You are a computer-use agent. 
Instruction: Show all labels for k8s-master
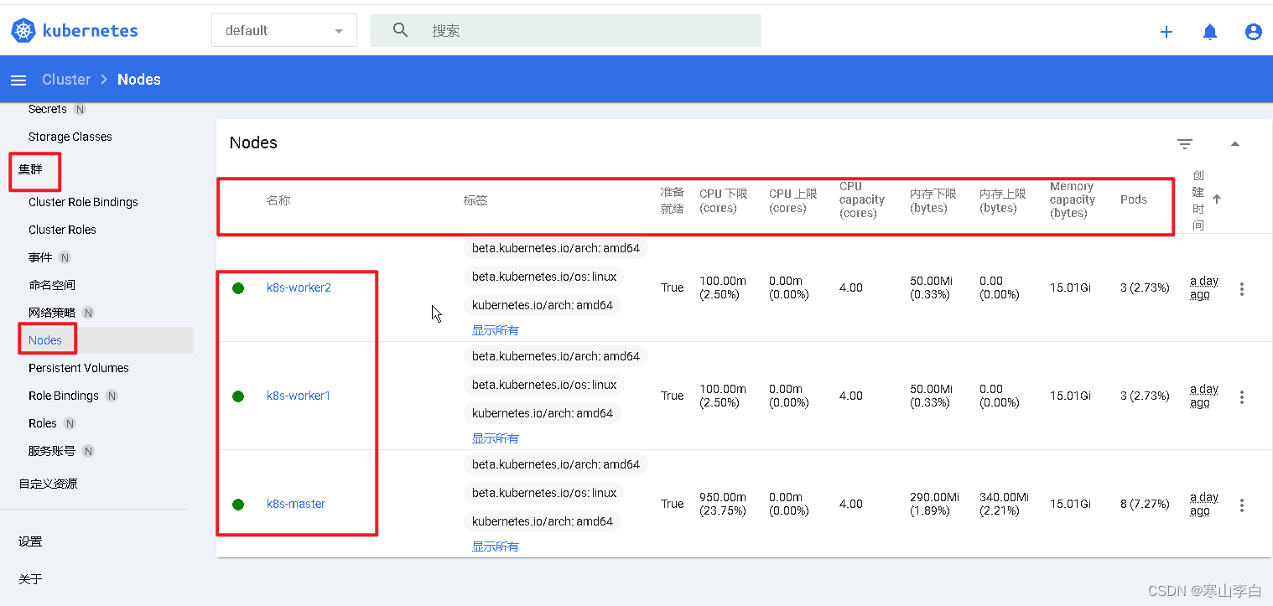[x=495, y=546]
